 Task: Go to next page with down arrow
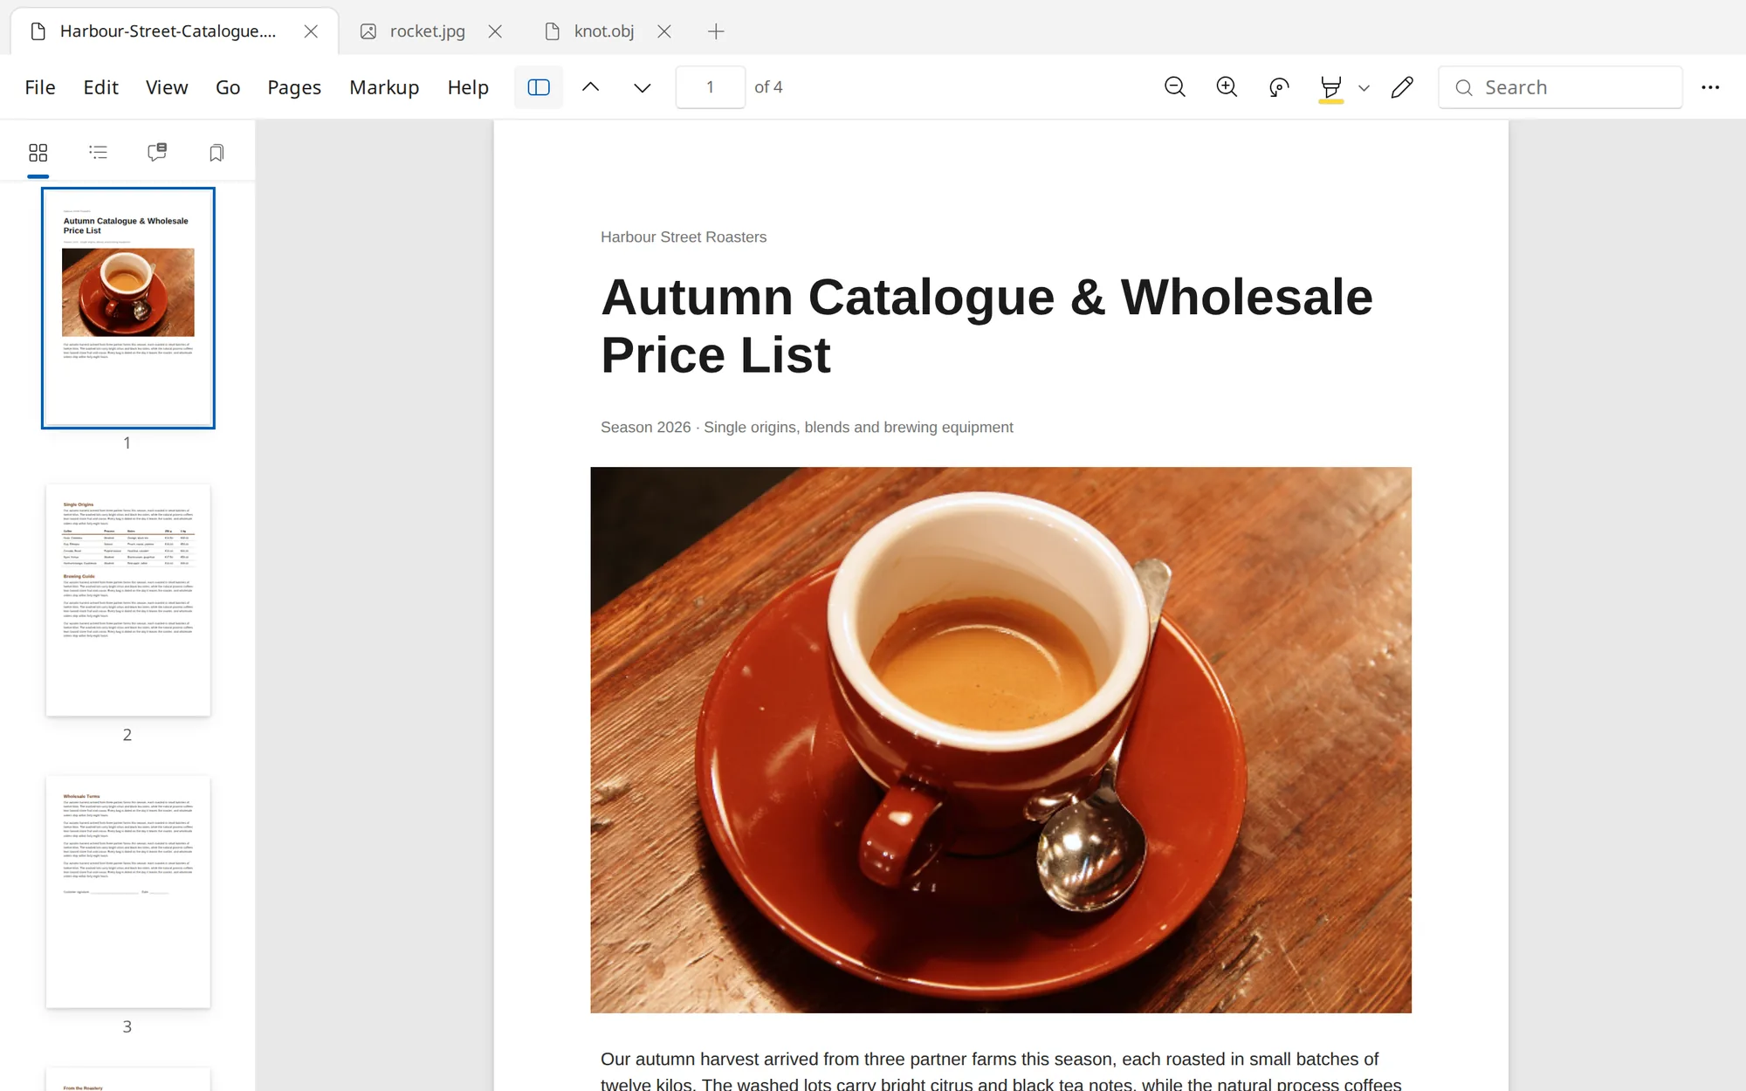(643, 87)
